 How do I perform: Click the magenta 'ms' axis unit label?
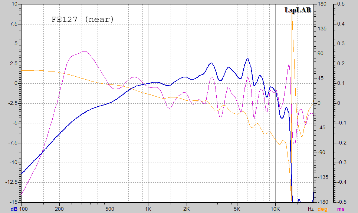coord(341,209)
